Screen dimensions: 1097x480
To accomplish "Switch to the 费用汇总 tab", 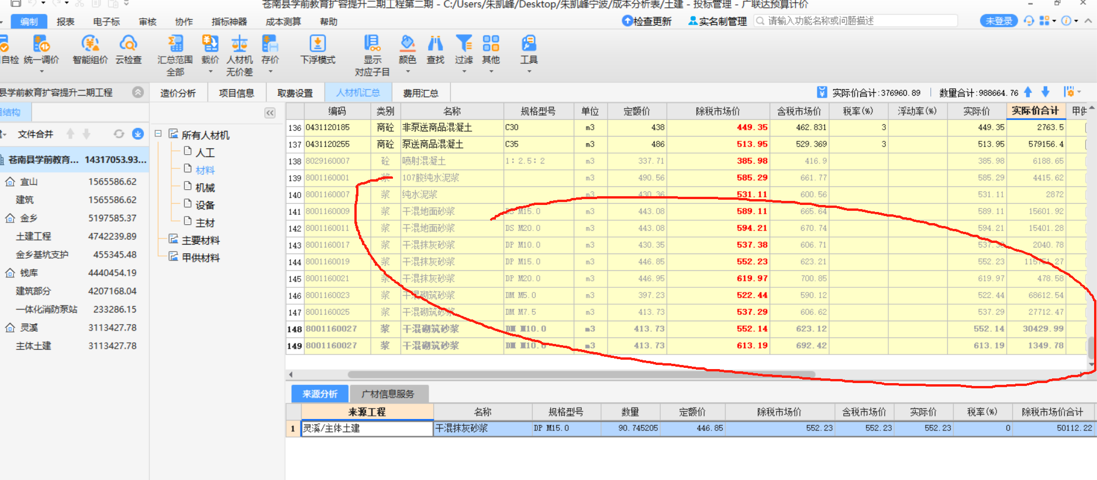I will 420,93.
